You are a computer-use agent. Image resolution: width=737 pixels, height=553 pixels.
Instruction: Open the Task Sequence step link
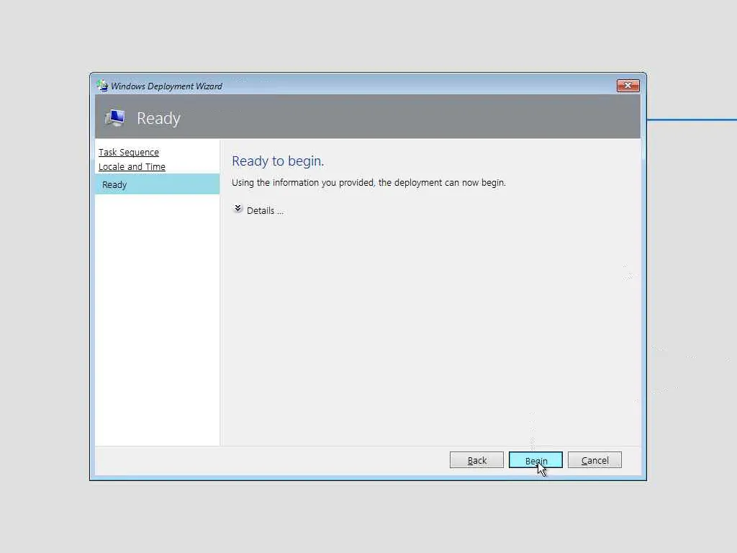[129, 153]
